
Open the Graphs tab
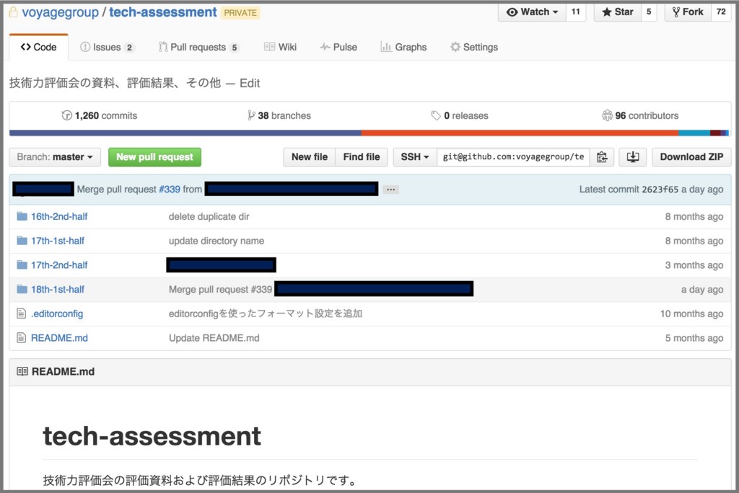pos(403,47)
